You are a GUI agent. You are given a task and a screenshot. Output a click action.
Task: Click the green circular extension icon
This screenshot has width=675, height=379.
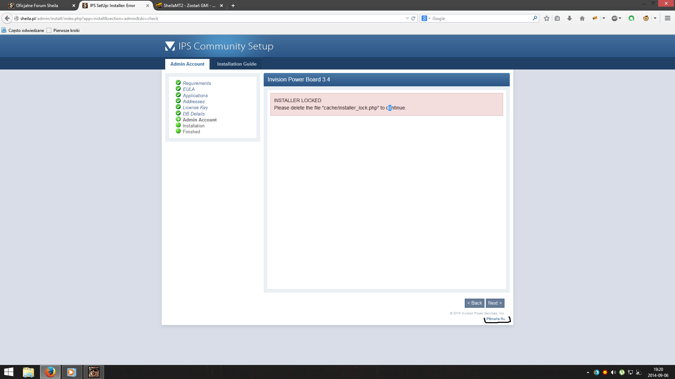(631, 18)
